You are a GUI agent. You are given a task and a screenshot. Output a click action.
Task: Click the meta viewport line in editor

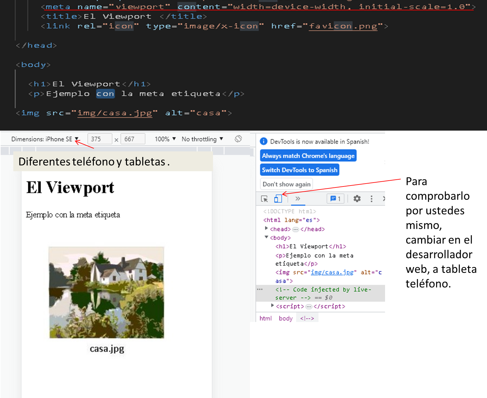258,6
